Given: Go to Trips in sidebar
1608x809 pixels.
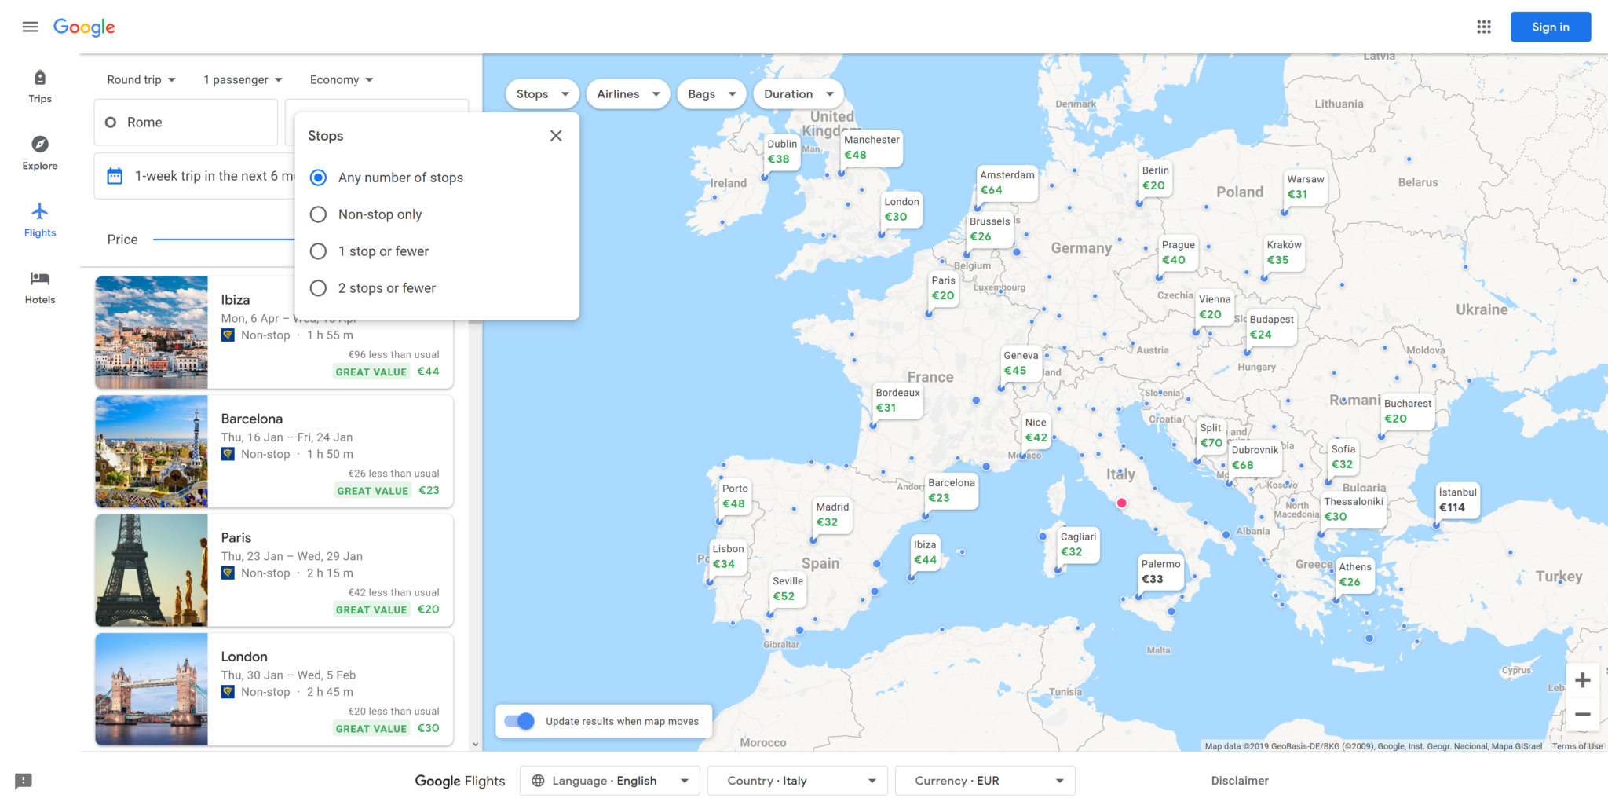Looking at the screenshot, I should (40, 86).
